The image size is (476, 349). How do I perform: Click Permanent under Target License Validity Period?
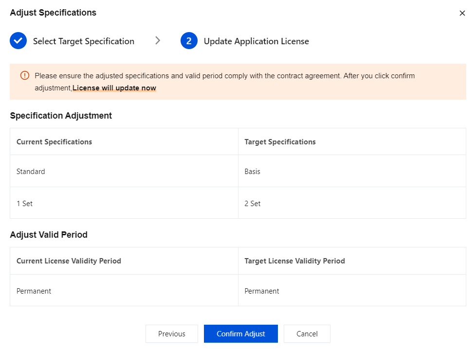(262, 291)
